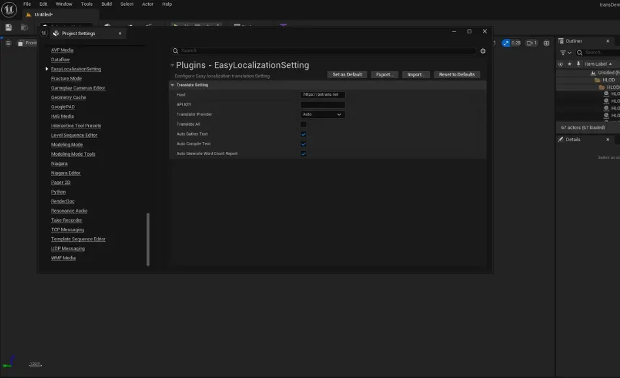Collapse the Translate Setting section
The width and height of the screenshot is (620, 378).
(x=172, y=85)
